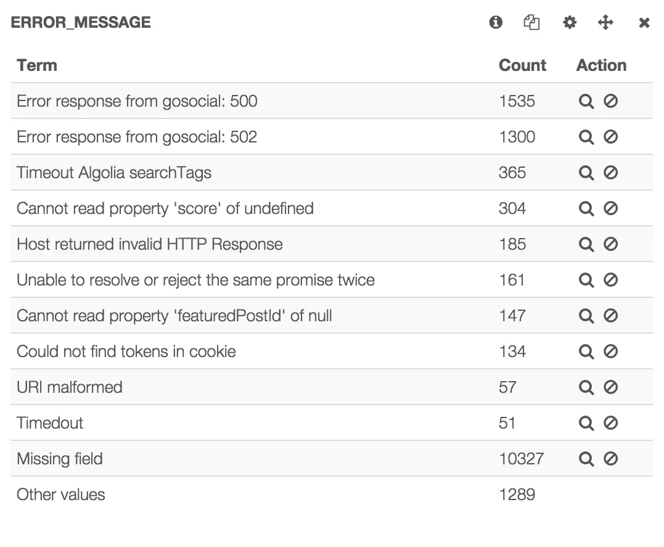Image resolution: width=664 pixels, height=547 pixels.
Task: Click the exclude icon for Missing field
Action: coord(609,459)
